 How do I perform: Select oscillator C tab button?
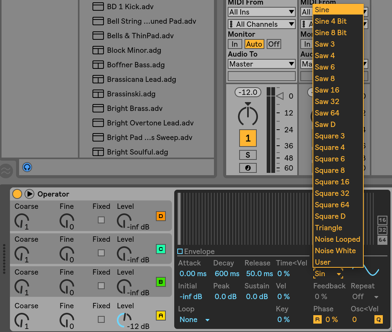[161, 249]
